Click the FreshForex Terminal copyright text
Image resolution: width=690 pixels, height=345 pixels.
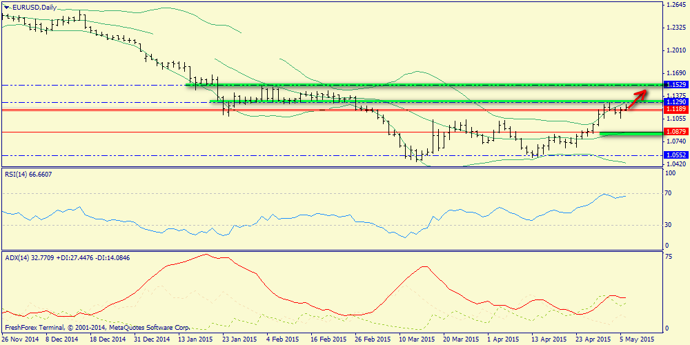point(97,328)
